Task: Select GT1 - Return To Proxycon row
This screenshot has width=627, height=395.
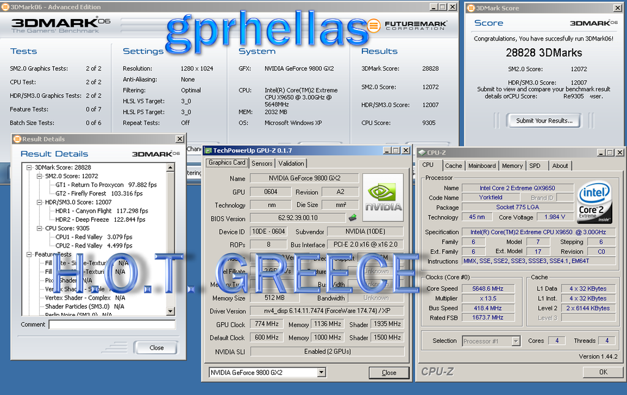Action: (x=106, y=185)
